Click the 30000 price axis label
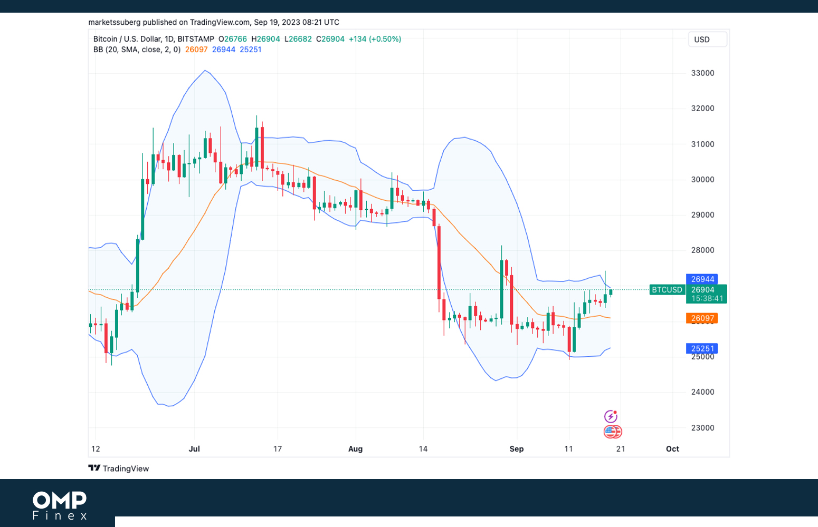Image resolution: width=818 pixels, height=527 pixels. pyautogui.click(x=702, y=180)
